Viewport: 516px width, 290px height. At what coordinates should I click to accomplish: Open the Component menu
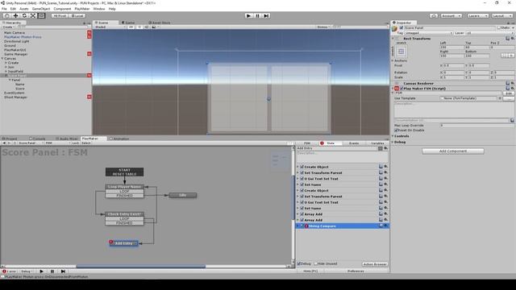pos(62,9)
